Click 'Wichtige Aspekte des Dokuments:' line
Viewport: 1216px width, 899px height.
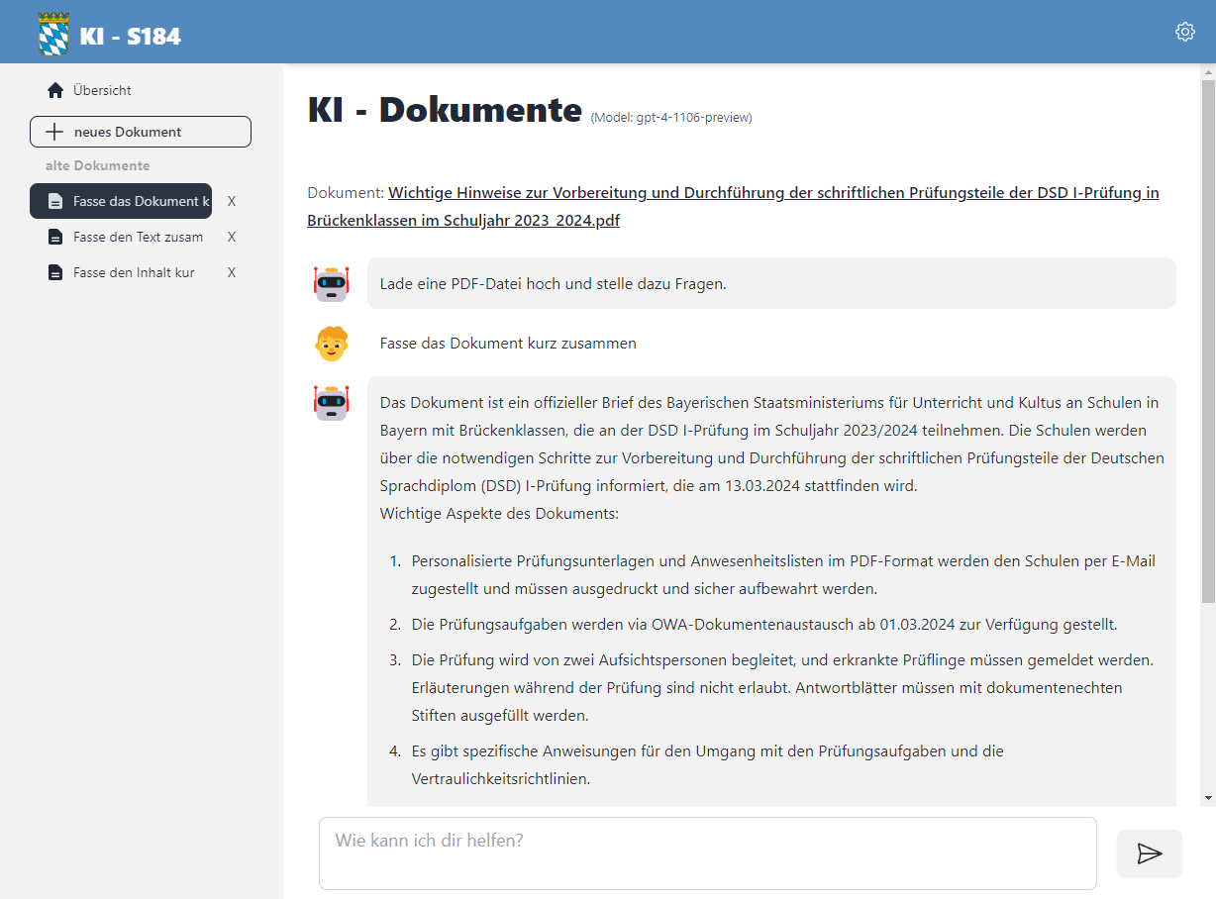(499, 514)
